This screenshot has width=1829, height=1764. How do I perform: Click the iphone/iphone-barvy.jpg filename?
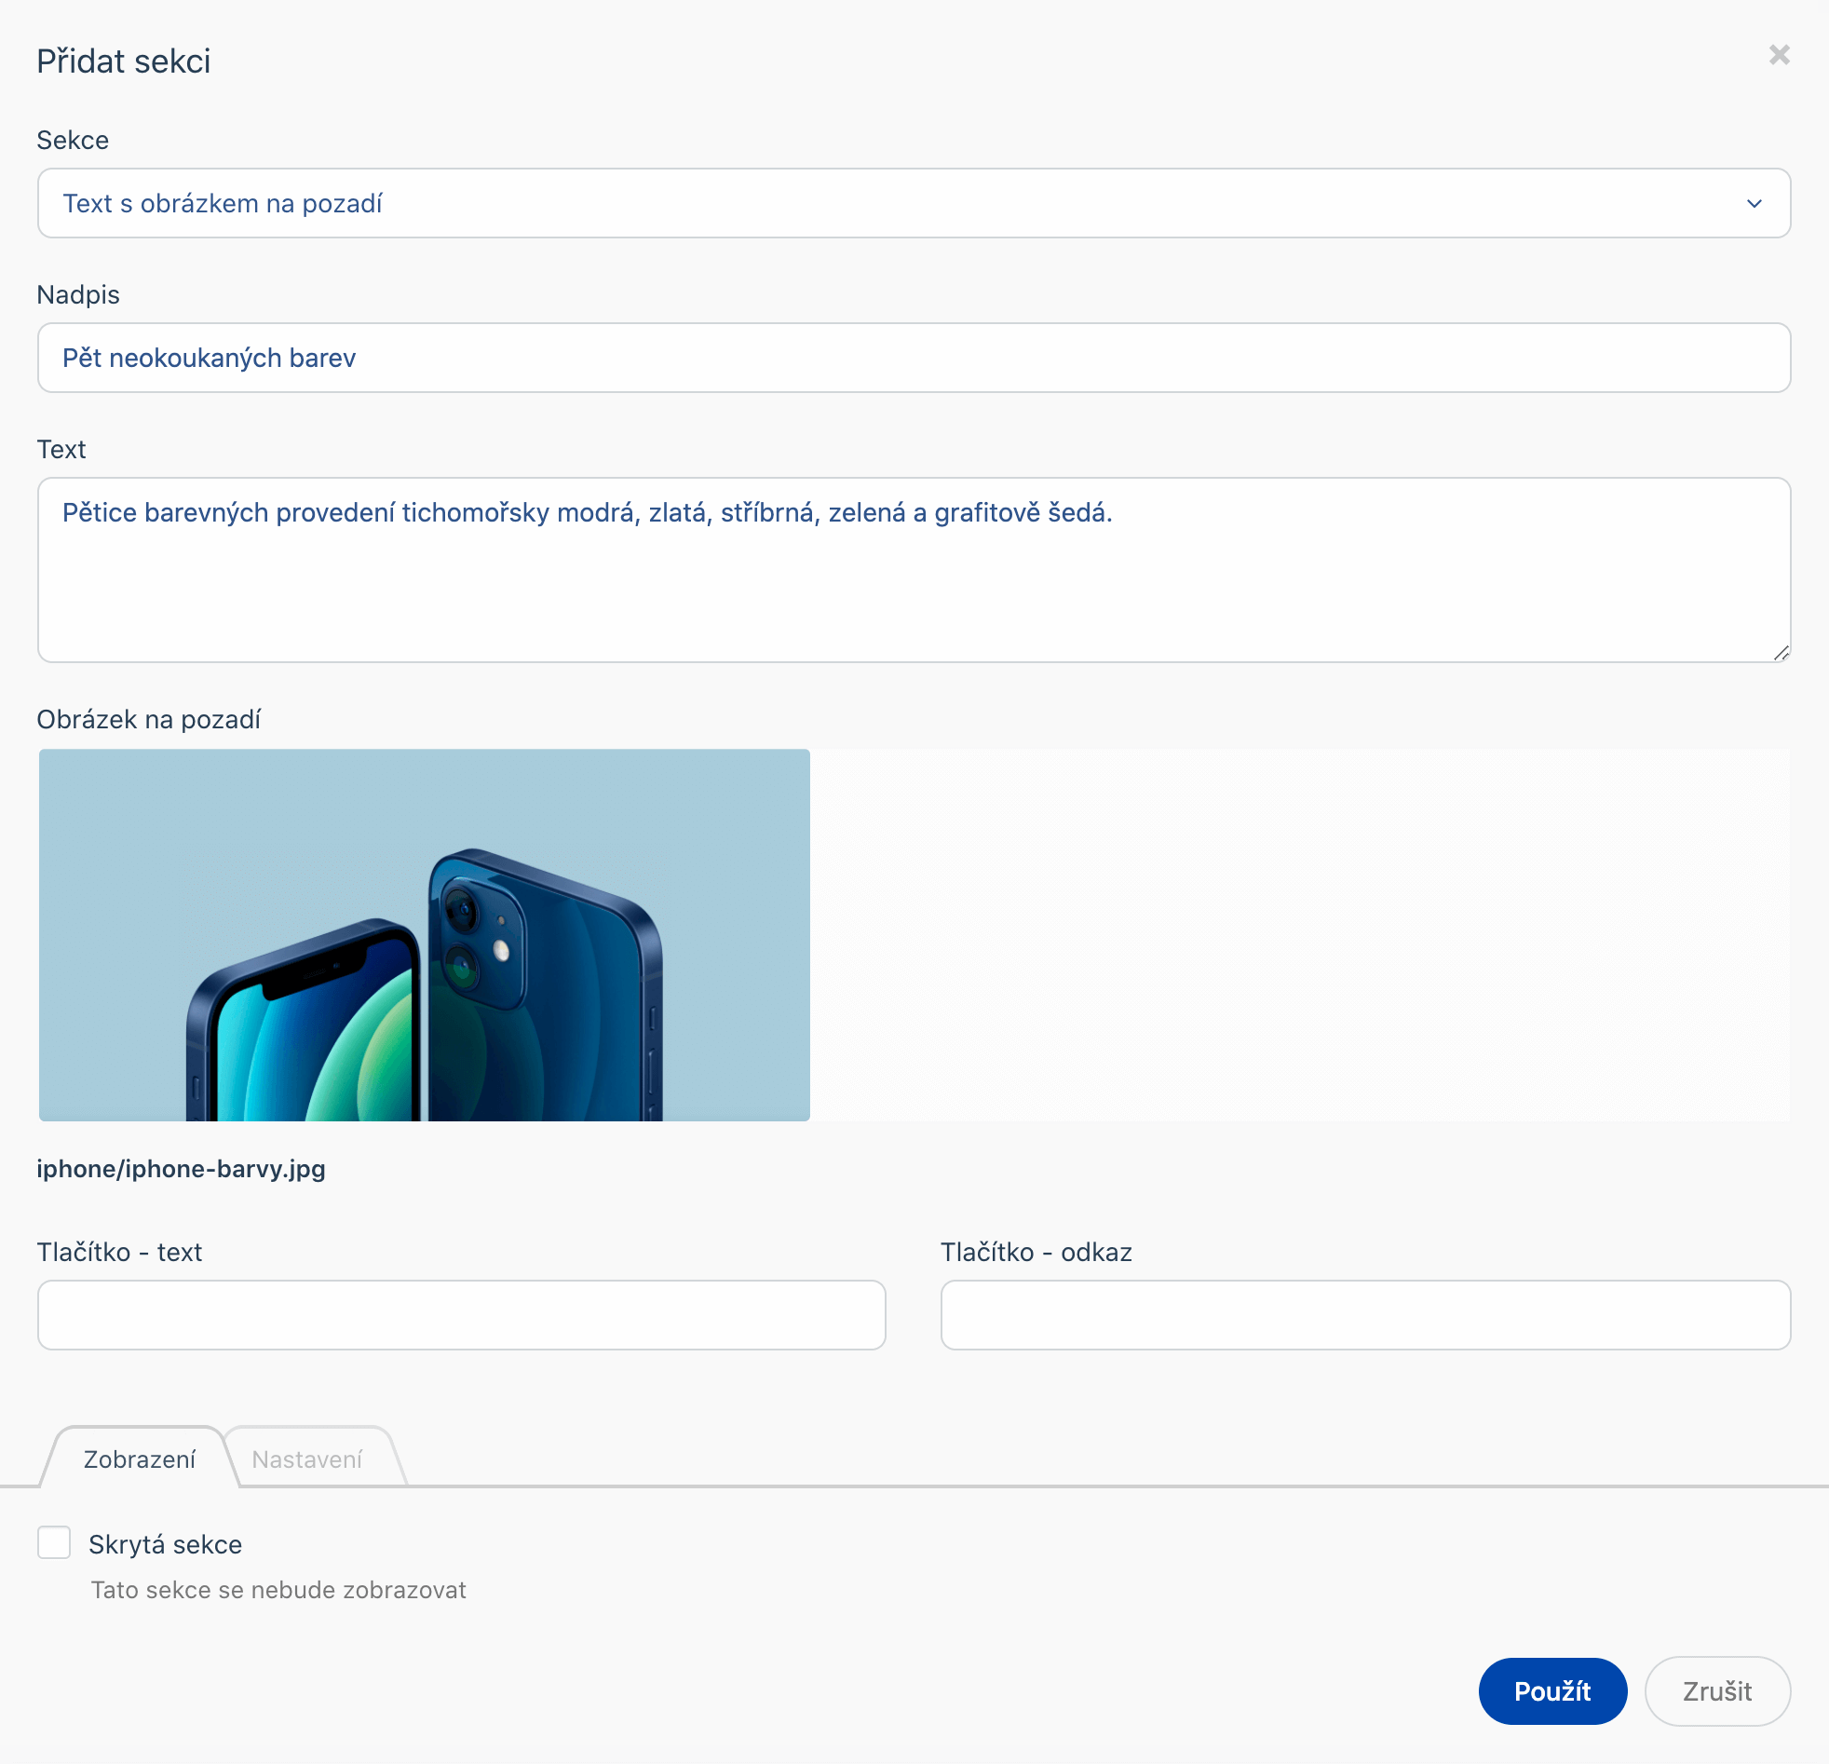[181, 1169]
